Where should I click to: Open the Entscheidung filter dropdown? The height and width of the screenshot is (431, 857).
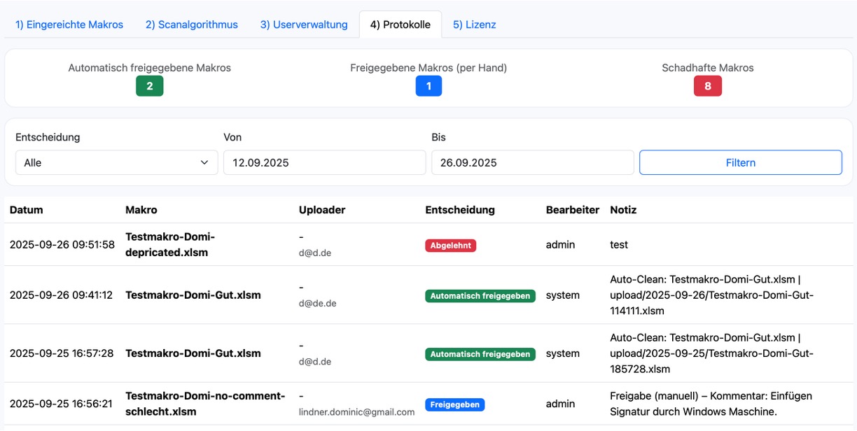tap(116, 162)
